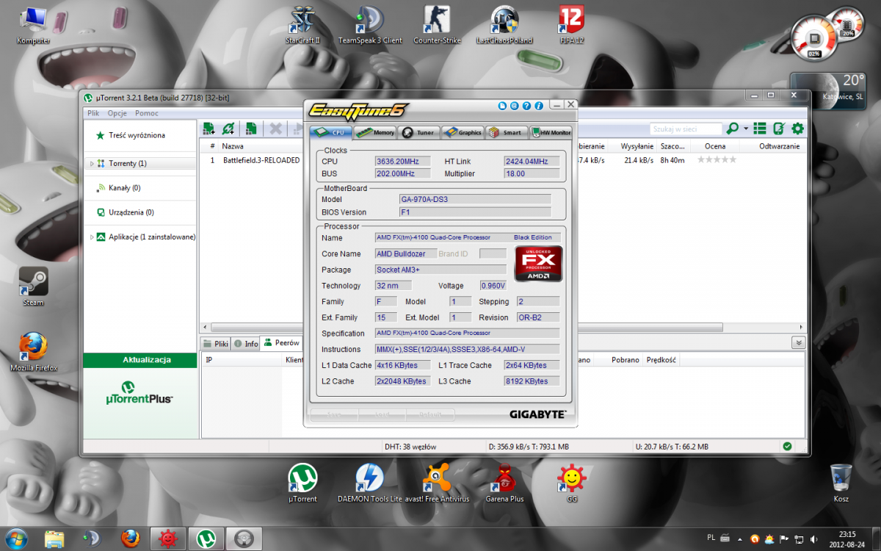Open µTorrent preferences gear icon

coord(797,129)
